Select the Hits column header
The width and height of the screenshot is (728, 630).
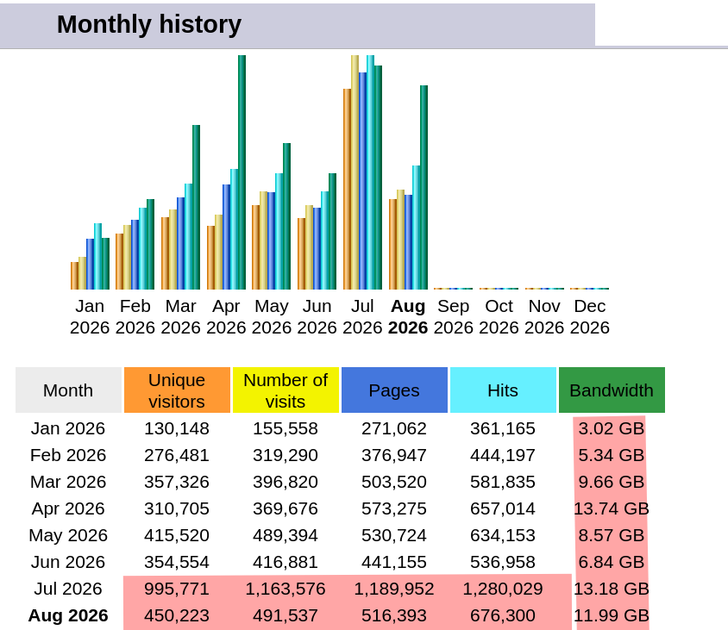[x=503, y=390]
